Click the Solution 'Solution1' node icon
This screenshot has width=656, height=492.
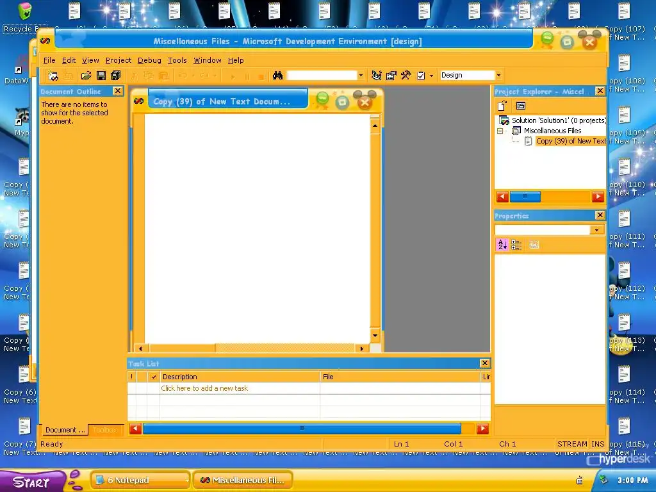click(504, 120)
